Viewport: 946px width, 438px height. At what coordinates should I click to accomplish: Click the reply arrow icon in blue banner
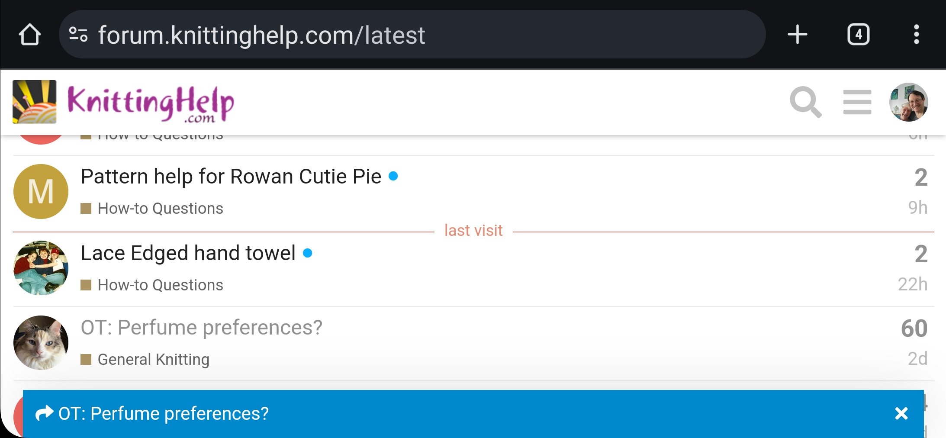[44, 413]
